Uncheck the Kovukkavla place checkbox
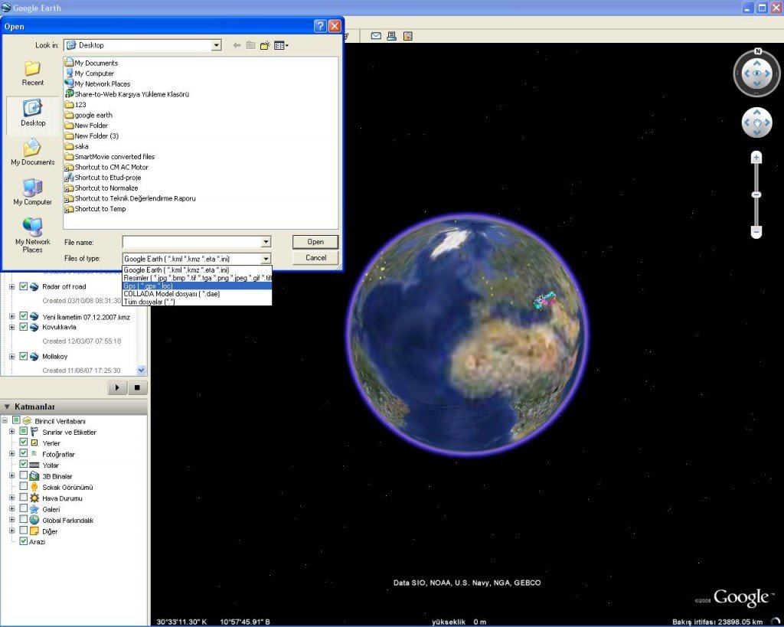 coord(23,327)
